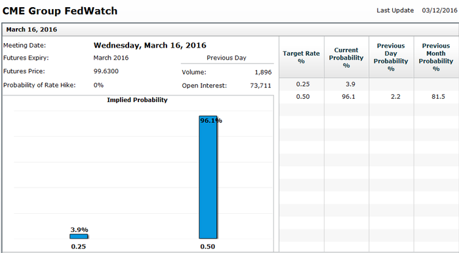
Task: Click the Wednesday, March 16, 2016 meeting date
Action: point(150,46)
